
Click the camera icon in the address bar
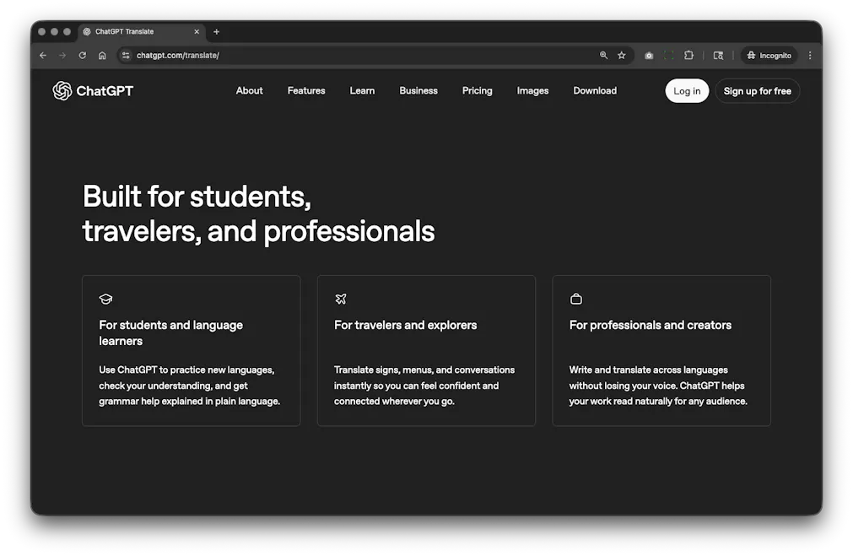coord(649,55)
